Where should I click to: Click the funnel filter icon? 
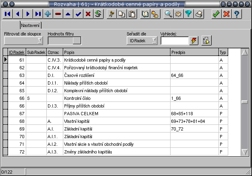pos(188,14)
